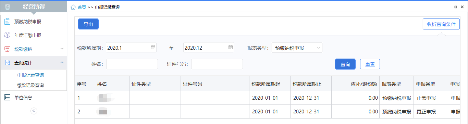
Task: Click the home icon in the breadcrumb
Action: 73,7
